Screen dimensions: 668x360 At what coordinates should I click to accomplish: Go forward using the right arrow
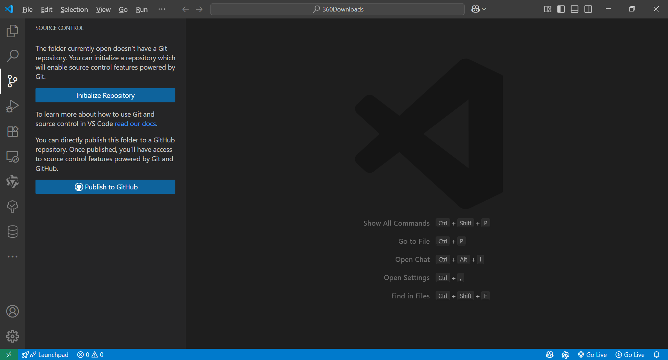199,9
